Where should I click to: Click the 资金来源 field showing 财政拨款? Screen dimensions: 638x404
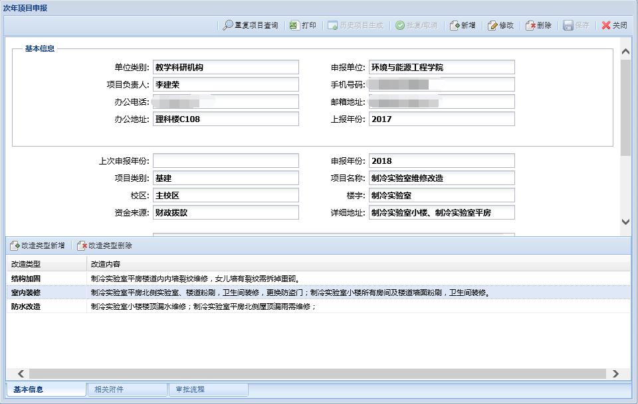[225, 213]
